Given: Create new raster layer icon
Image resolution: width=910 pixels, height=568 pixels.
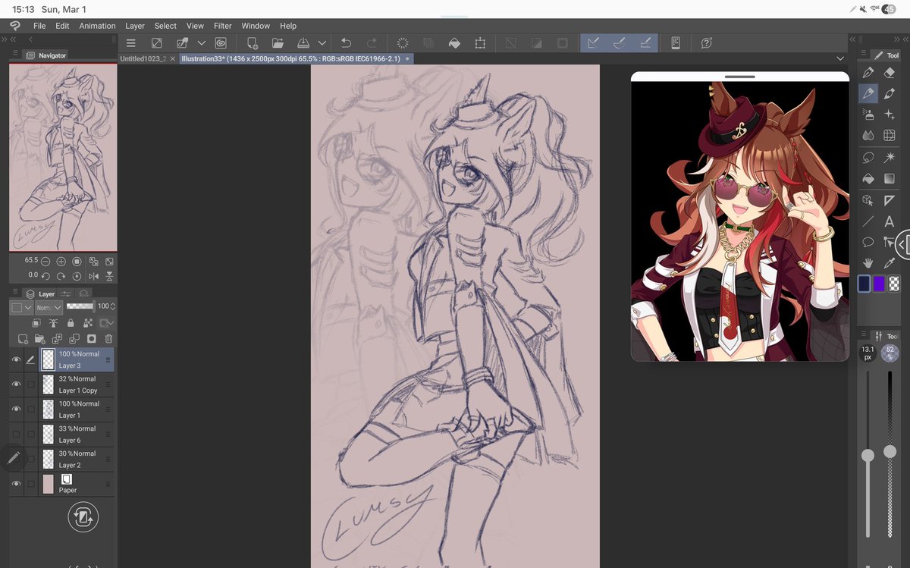Looking at the screenshot, I should [23, 339].
